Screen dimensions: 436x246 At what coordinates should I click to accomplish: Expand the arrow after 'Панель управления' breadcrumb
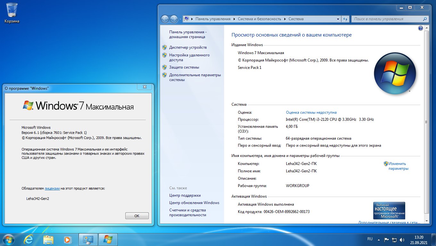[234, 19]
